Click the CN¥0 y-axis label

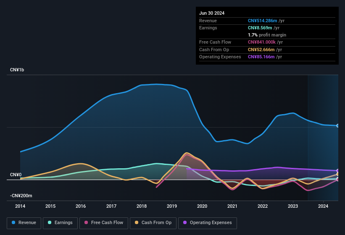click(16, 175)
